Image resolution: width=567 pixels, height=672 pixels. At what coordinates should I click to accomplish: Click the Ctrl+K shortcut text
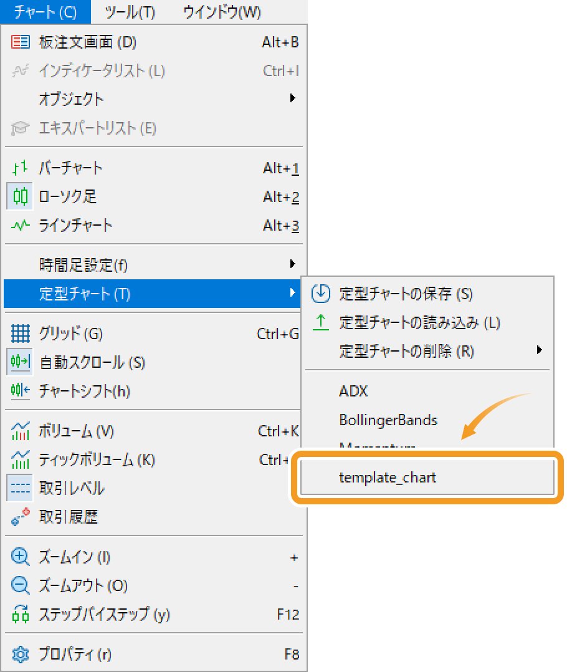click(279, 431)
